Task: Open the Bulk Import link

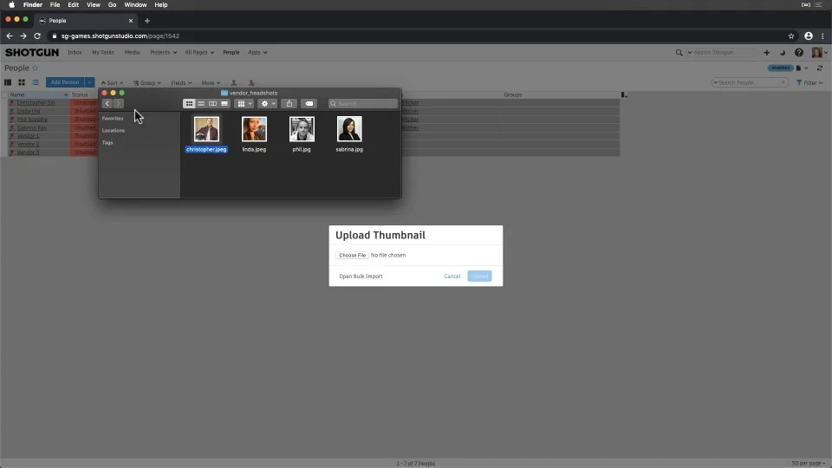Action: (x=361, y=276)
